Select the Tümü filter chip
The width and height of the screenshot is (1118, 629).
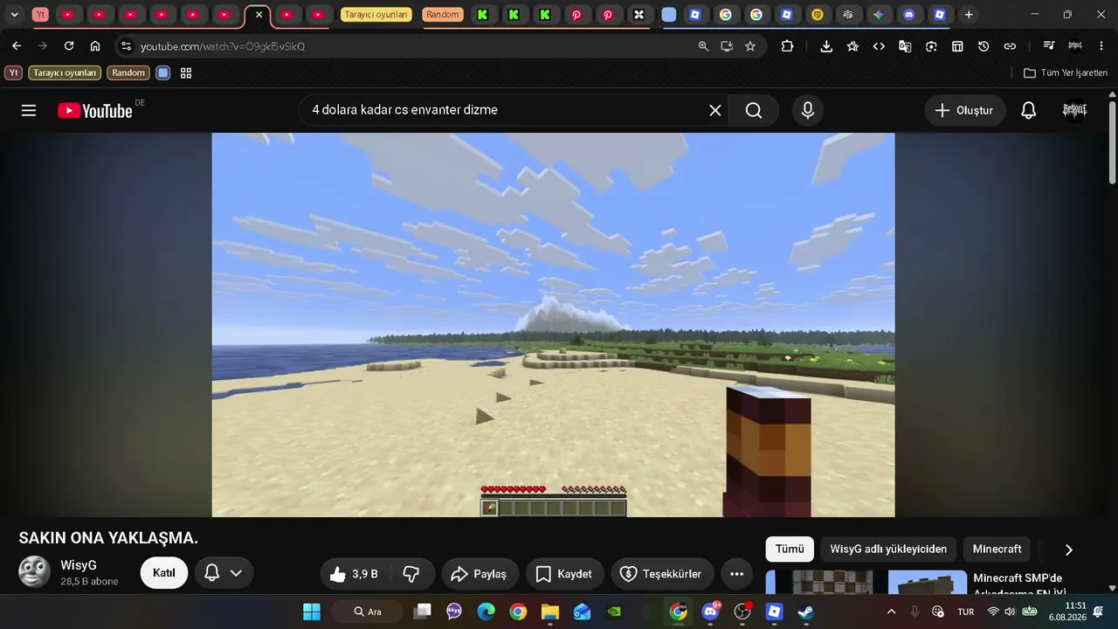(790, 550)
